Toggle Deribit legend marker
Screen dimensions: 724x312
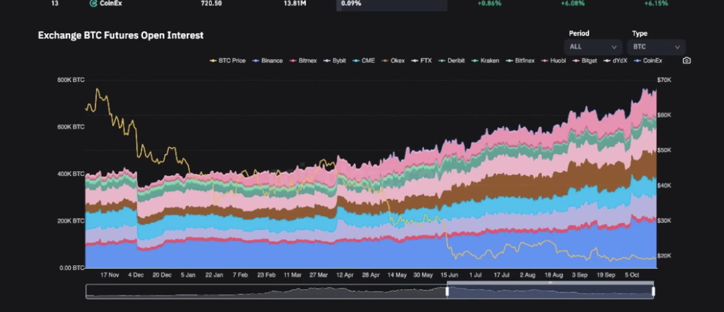(x=451, y=61)
